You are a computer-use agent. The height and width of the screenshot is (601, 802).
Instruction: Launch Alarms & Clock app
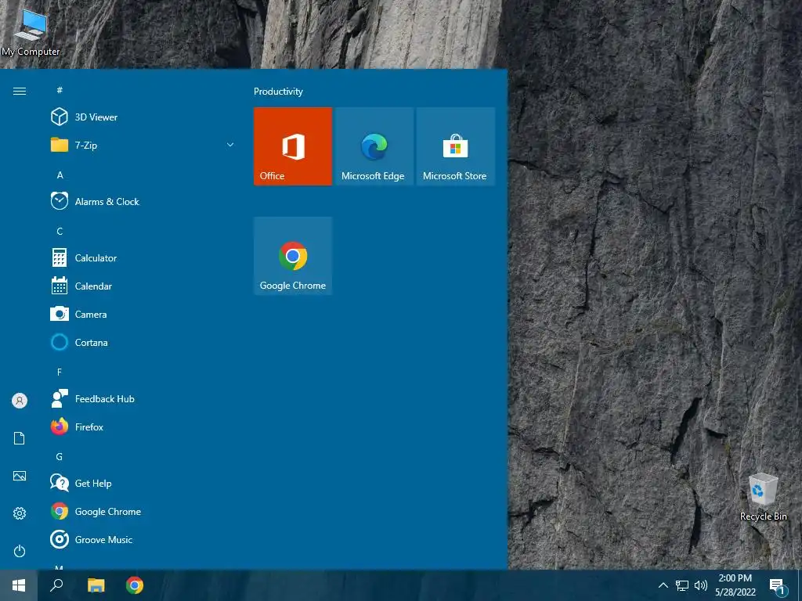click(143, 201)
